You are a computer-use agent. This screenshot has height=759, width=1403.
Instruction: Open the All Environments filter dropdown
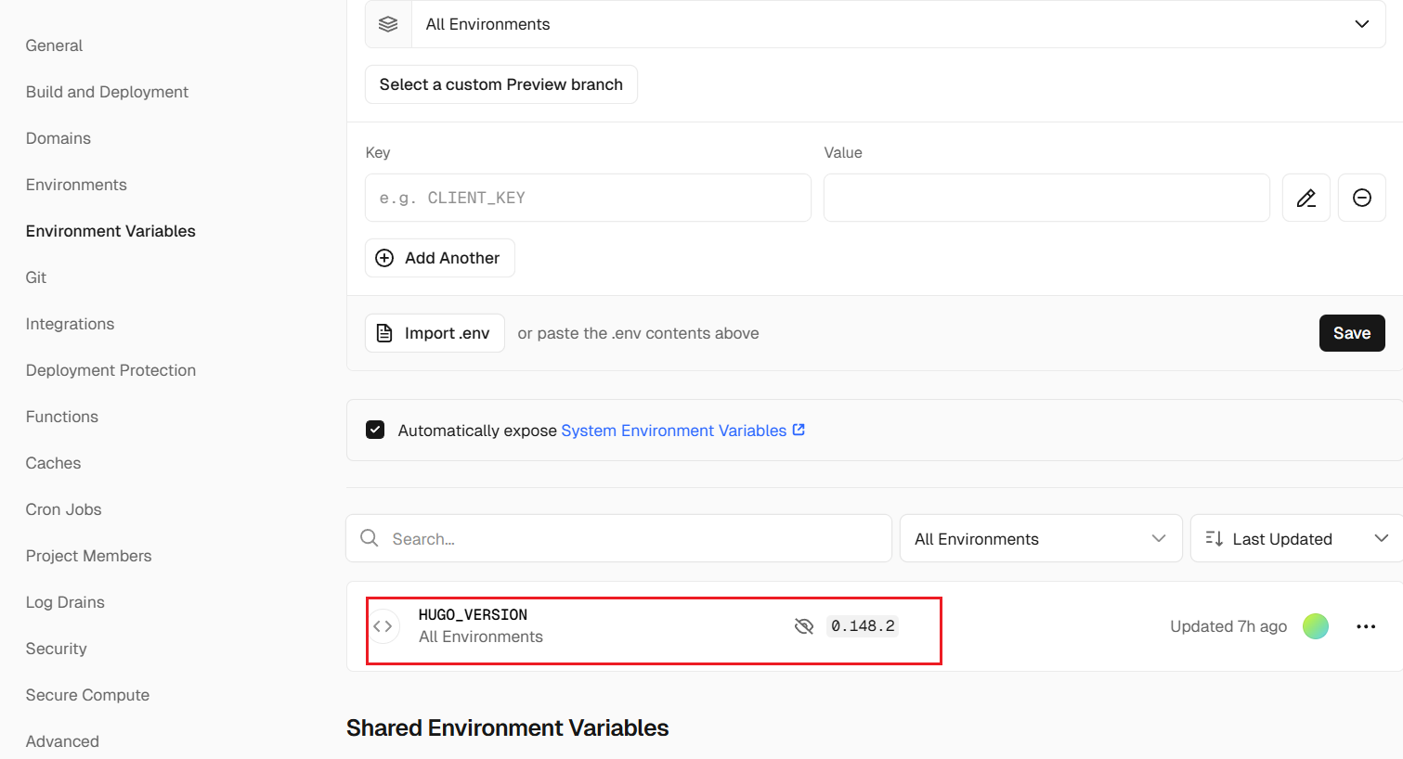point(1040,538)
